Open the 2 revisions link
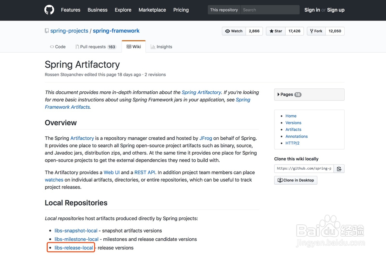Screen dimensions: 386x256 tap(155, 74)
